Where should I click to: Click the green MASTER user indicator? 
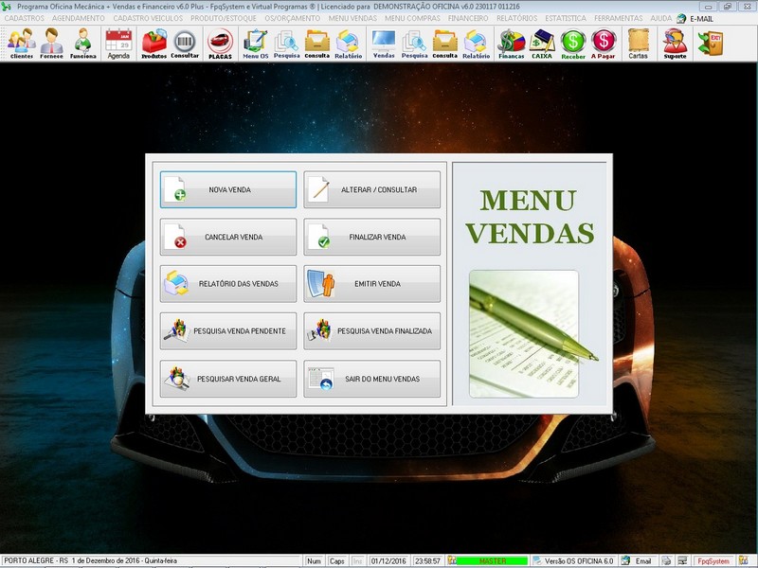[492, 561]
